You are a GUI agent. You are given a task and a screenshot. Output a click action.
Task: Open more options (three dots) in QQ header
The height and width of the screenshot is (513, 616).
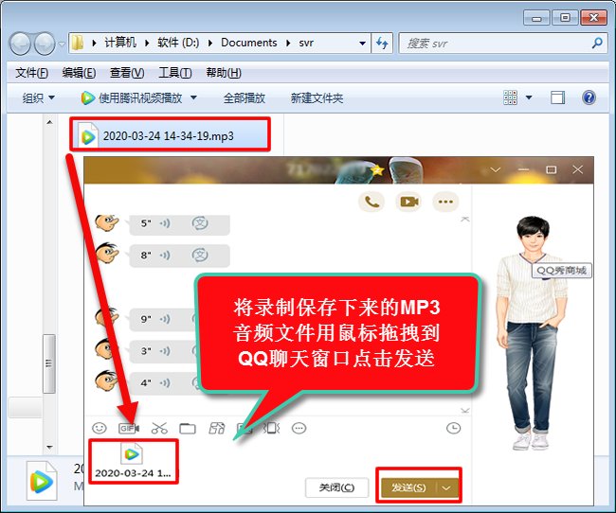coord(445,202)
